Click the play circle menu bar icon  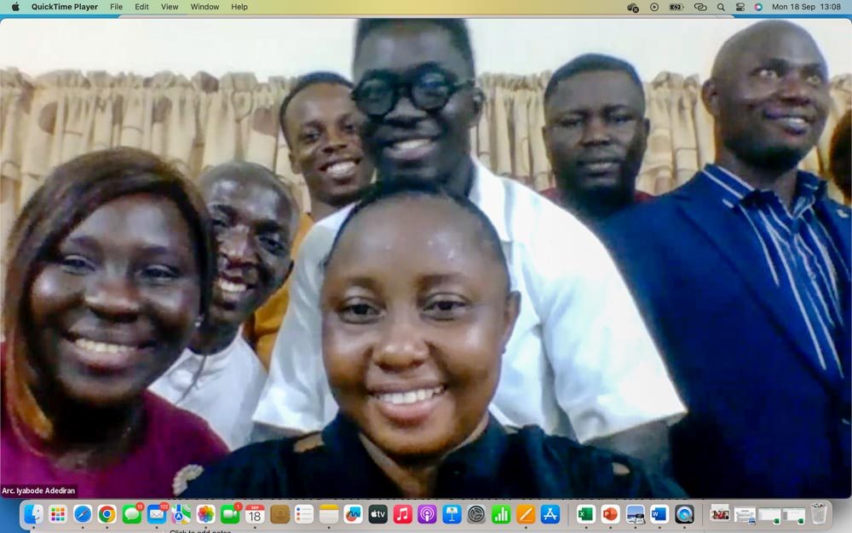pyautogui.click(x=654, y=7)
